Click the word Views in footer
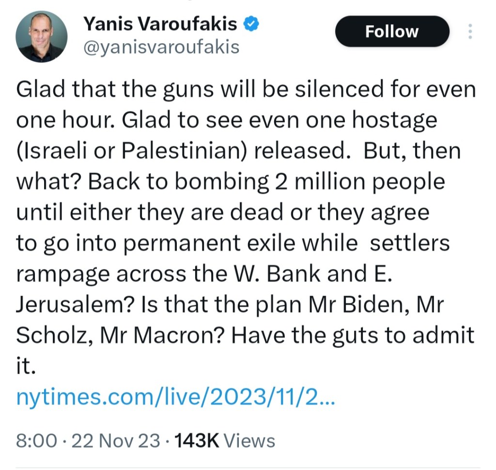 250,441
